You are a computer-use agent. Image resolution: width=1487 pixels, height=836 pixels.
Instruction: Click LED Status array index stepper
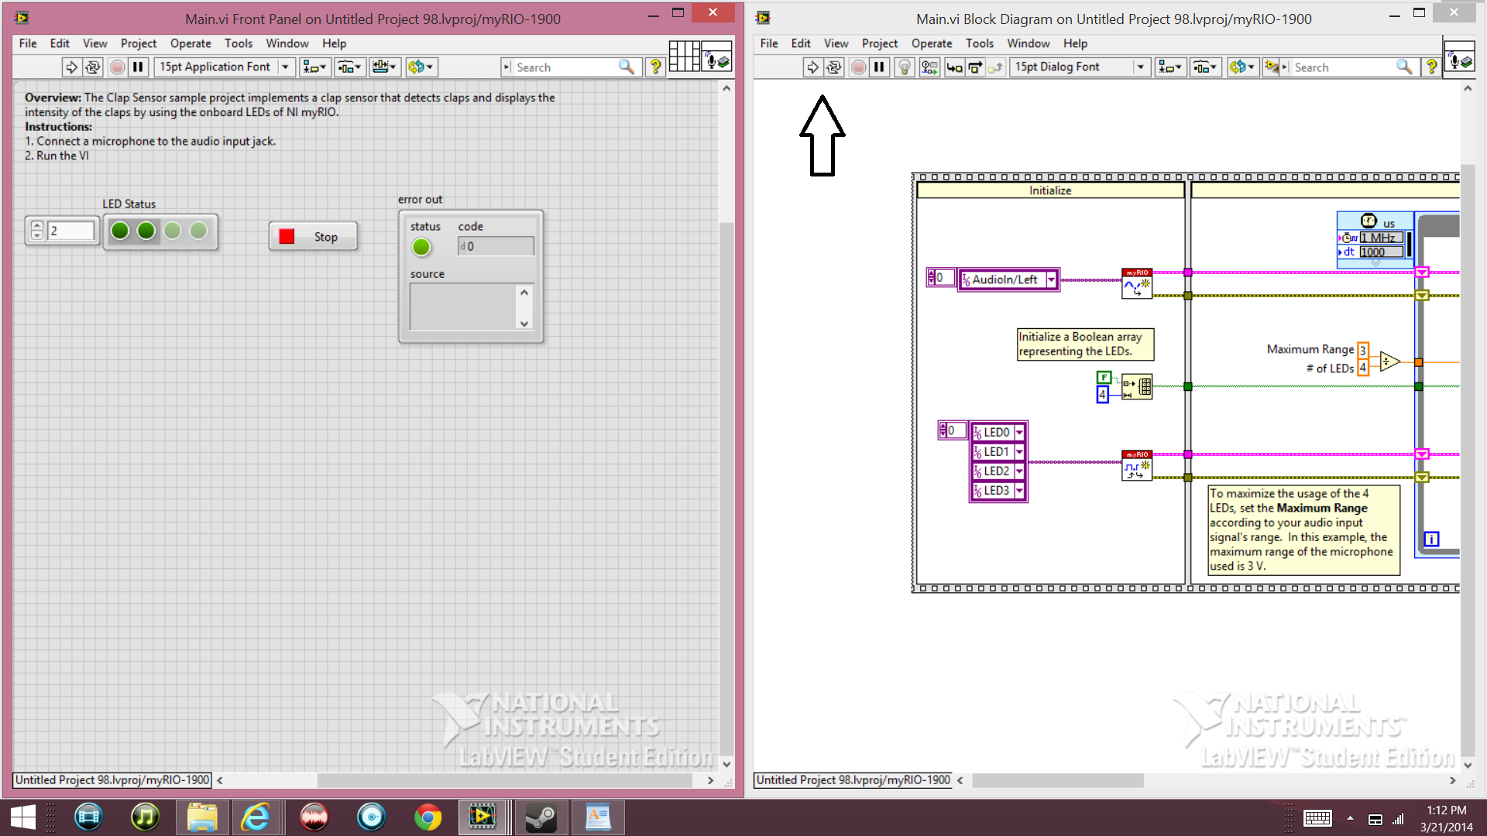[36, 231]
